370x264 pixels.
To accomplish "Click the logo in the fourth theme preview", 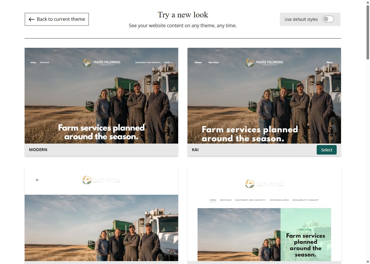I will pyautogui.click(x=264, y=184).
